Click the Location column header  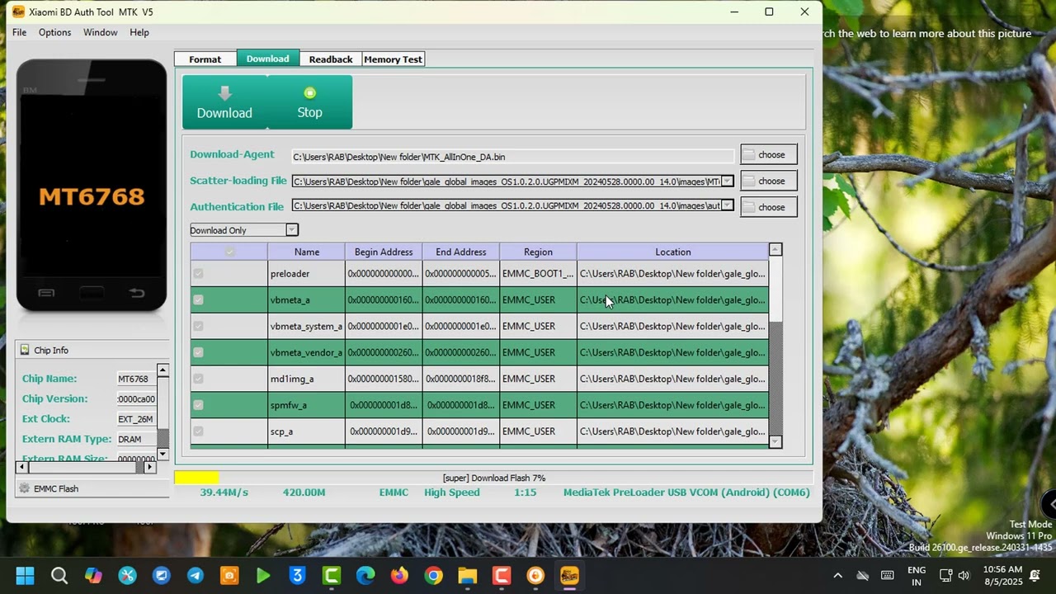[672, 252]
